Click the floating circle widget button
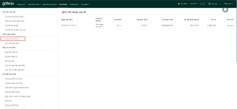The image size is (237, 109). coord(225,10)
